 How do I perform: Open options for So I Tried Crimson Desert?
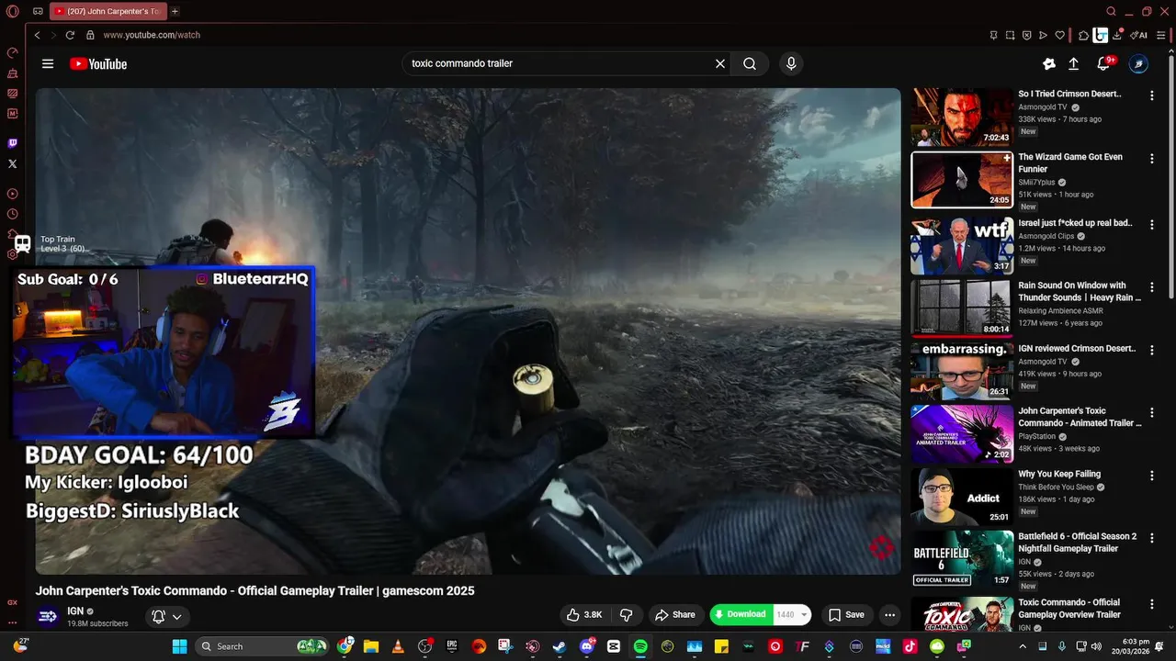pyautogui.click(x=1151, y=95)
